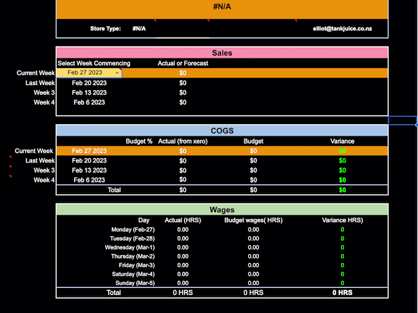Screen dimensions: 418x313
Task: Select Feb 6 2023 in the Sales section
Action: click(x=90, y=103)
